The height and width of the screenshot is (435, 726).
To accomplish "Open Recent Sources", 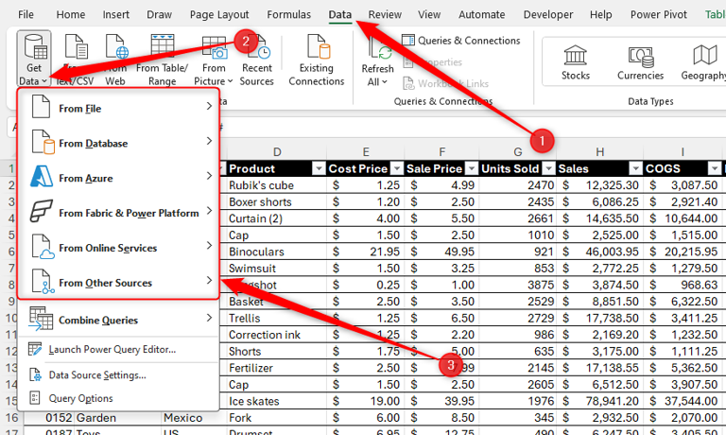I will pos(256,60).
